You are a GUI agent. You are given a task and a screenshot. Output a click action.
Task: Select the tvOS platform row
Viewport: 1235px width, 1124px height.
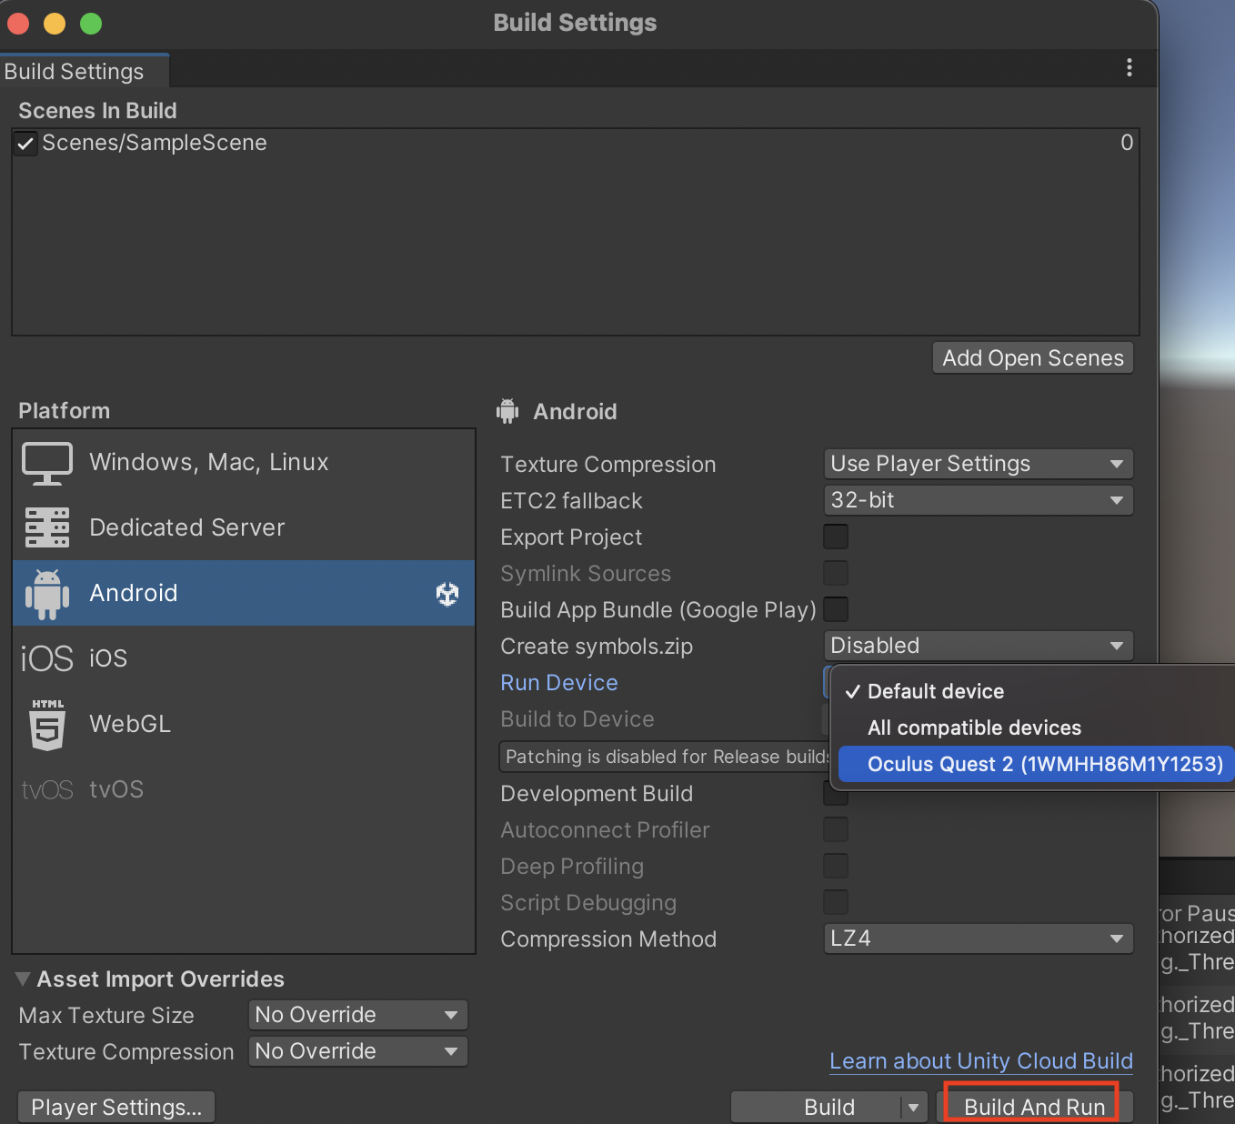tap(244, 789)
